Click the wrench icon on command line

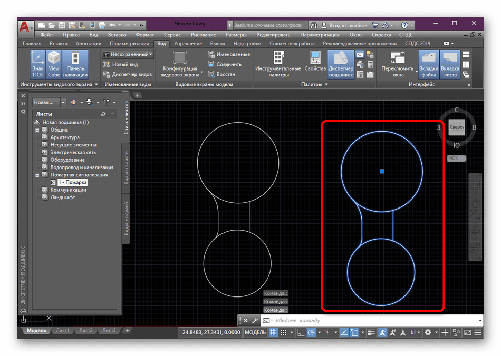[254, 320]
